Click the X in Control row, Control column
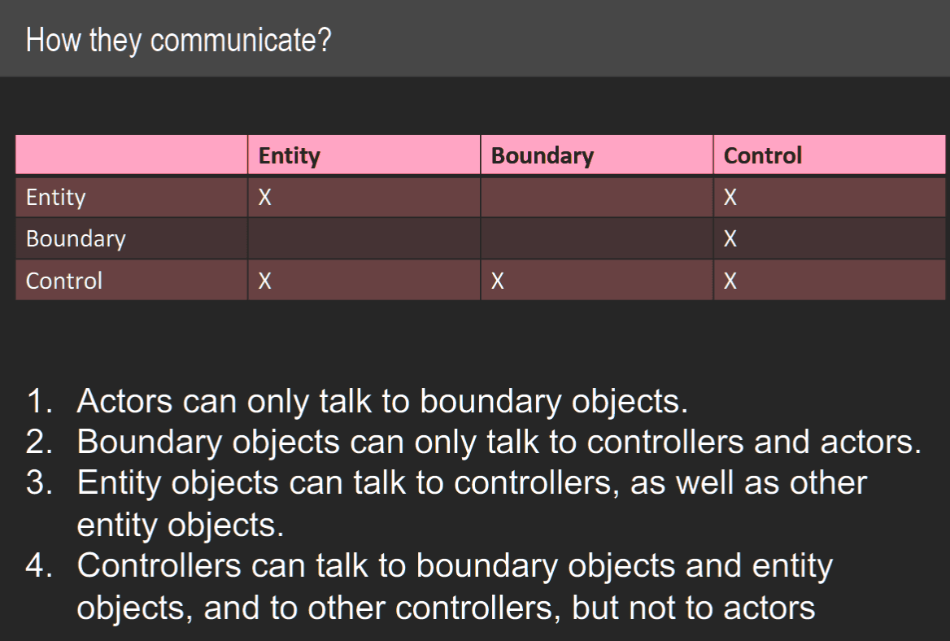950x641 pixels. coord(730,281)
